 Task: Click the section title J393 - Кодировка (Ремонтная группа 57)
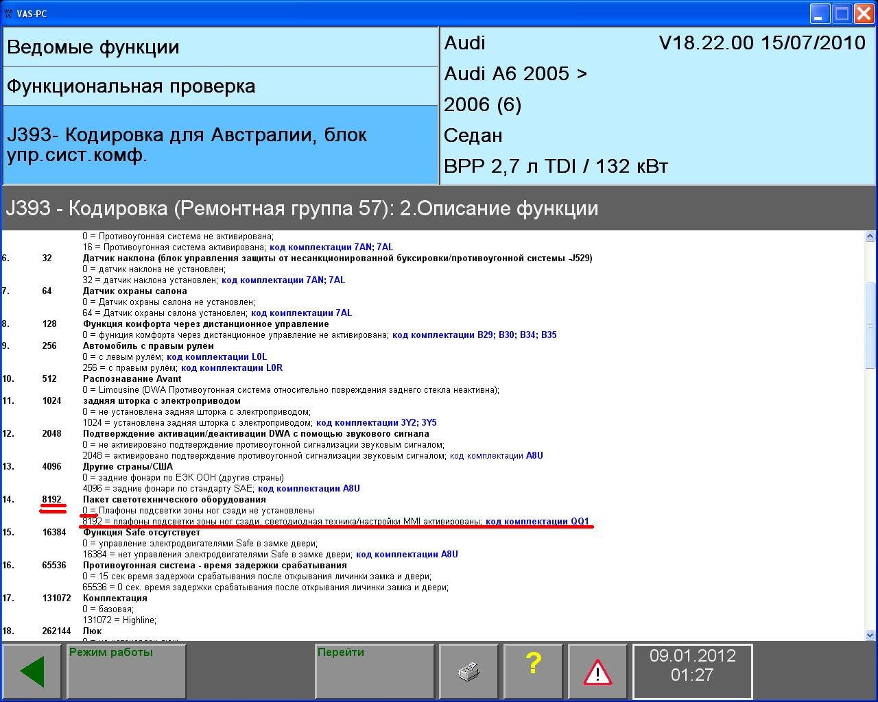click(x=302, y=208)
